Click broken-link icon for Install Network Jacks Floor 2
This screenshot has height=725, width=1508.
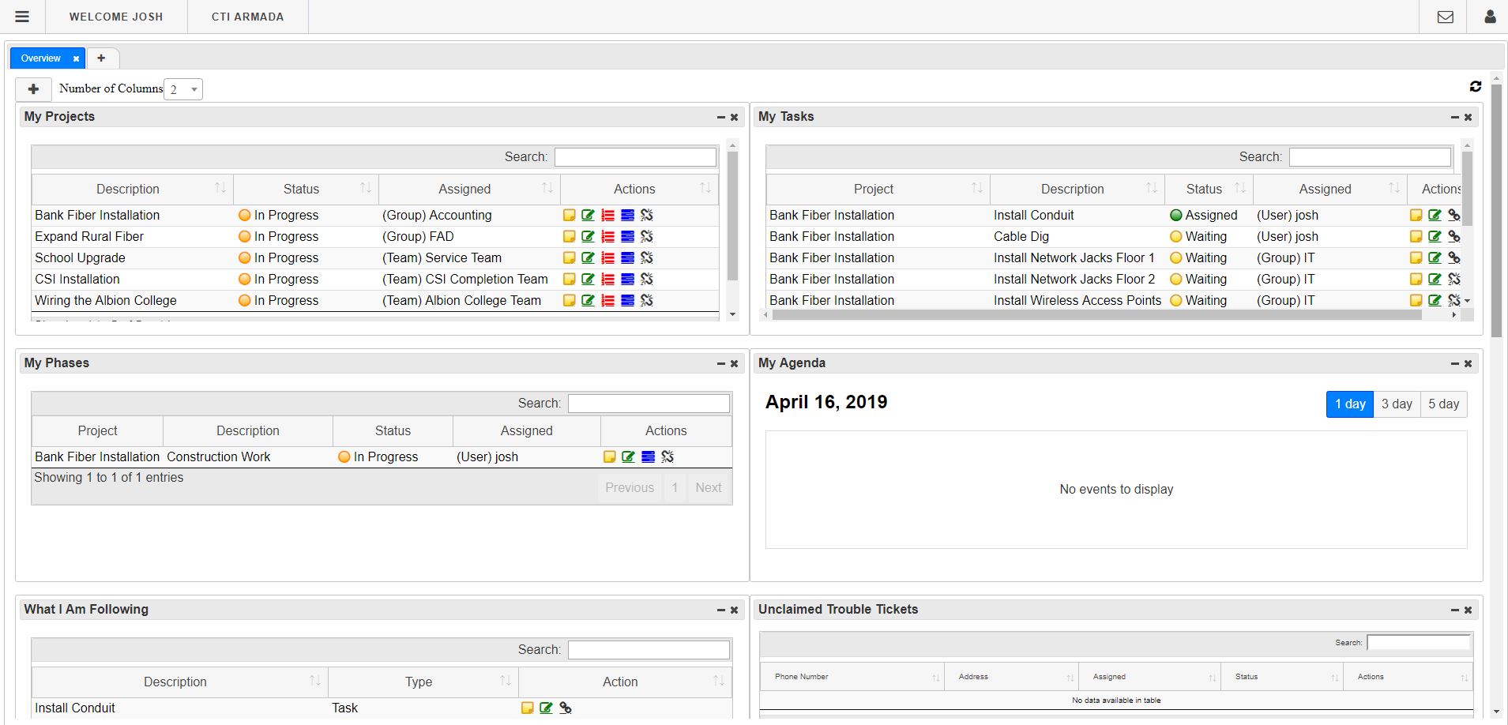click(x=1453, y=279)
